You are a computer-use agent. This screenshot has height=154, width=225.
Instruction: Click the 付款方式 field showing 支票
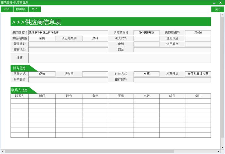[x=146, y=74]
